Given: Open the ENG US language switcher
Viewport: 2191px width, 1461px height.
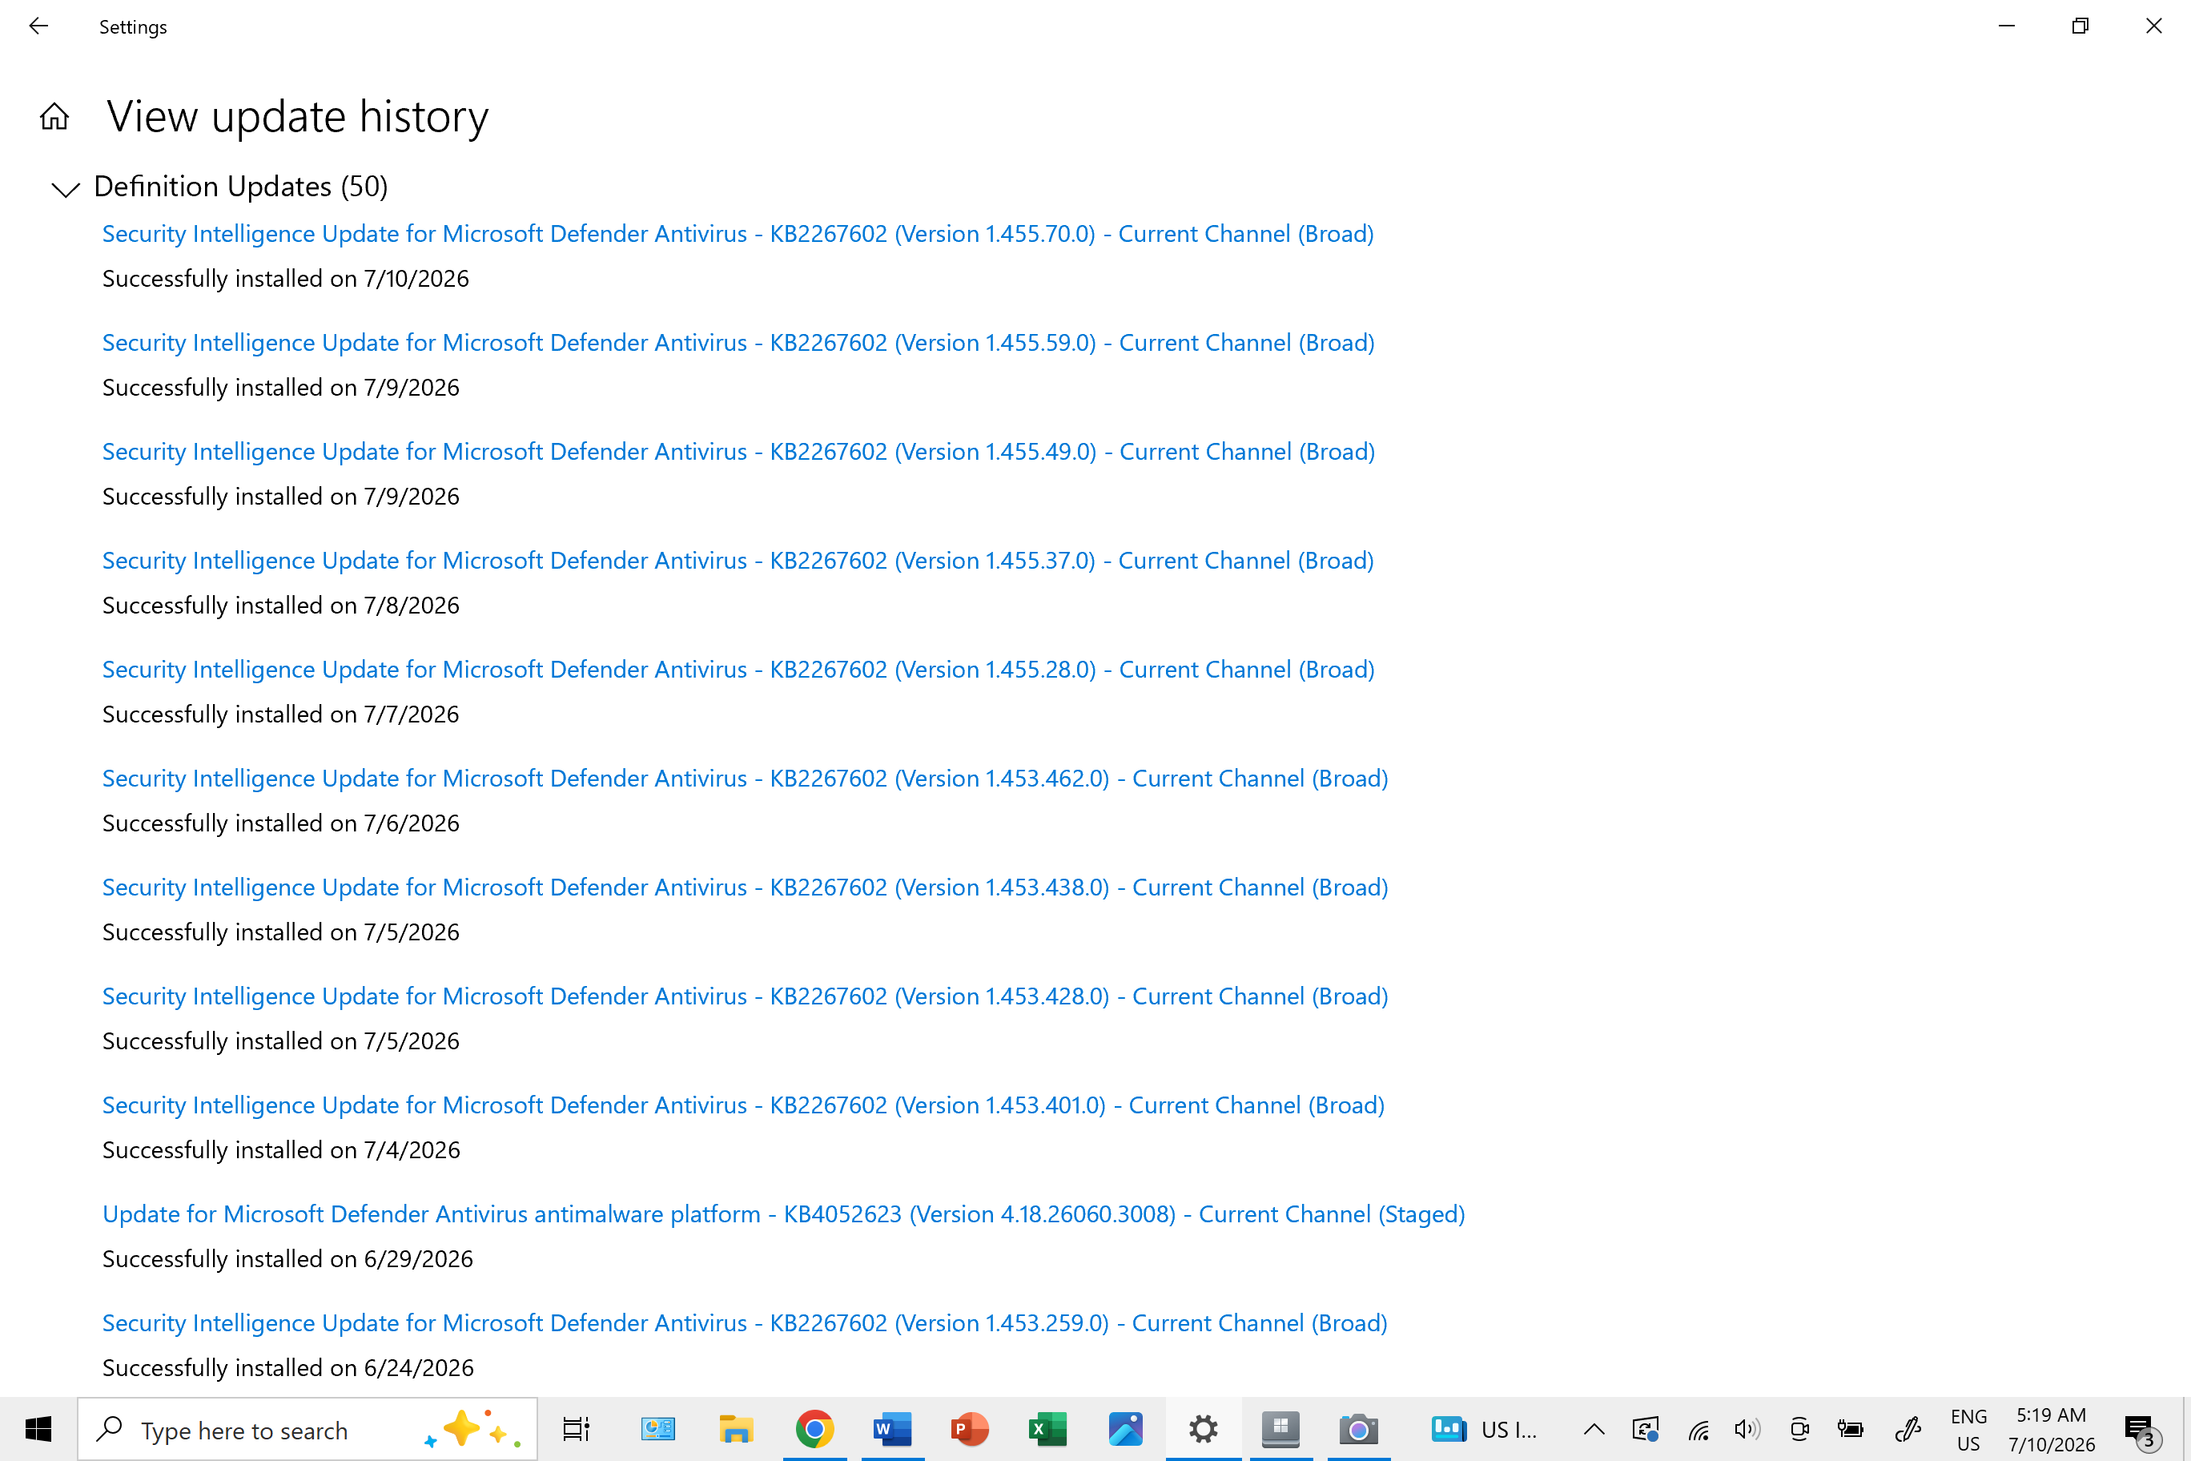Looking at the screenshot, I should [1968, 1429].
